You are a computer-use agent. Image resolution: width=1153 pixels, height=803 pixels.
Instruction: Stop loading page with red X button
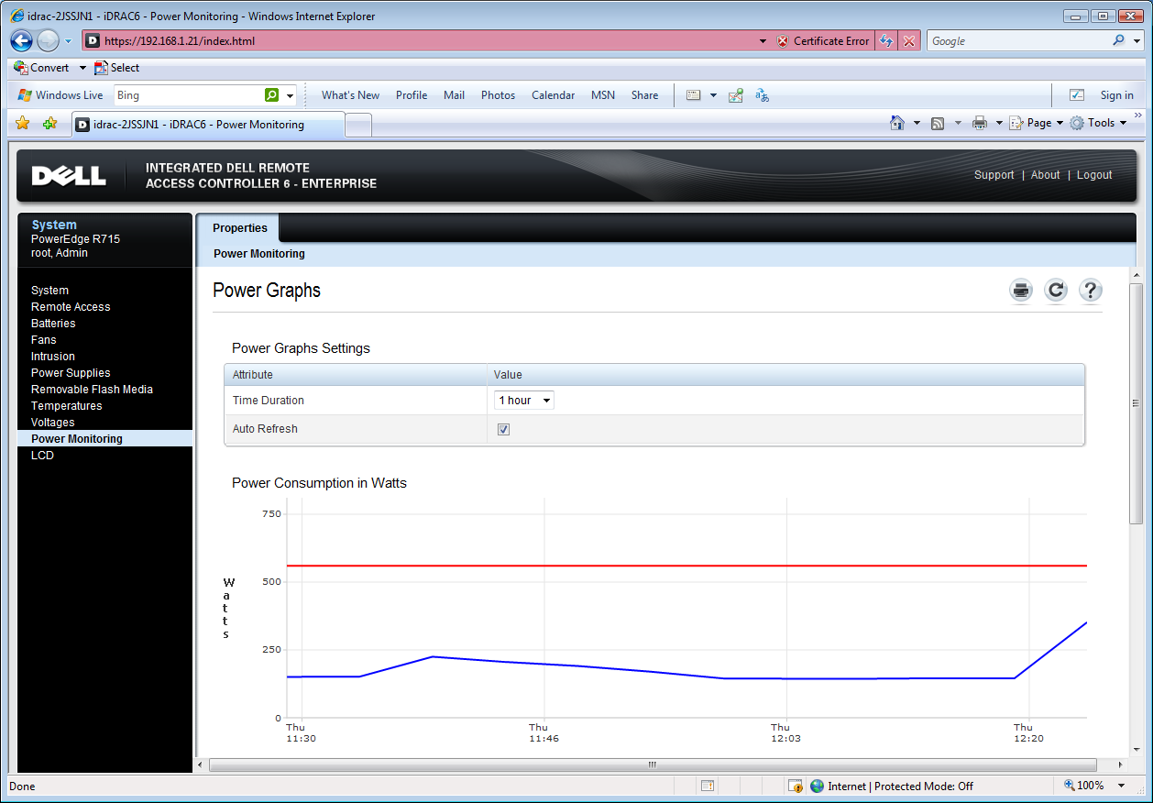point(908,41)
